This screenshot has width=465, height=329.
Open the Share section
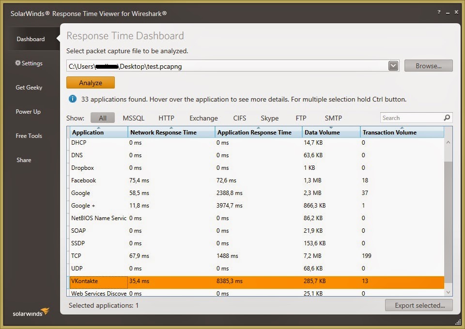24,160
